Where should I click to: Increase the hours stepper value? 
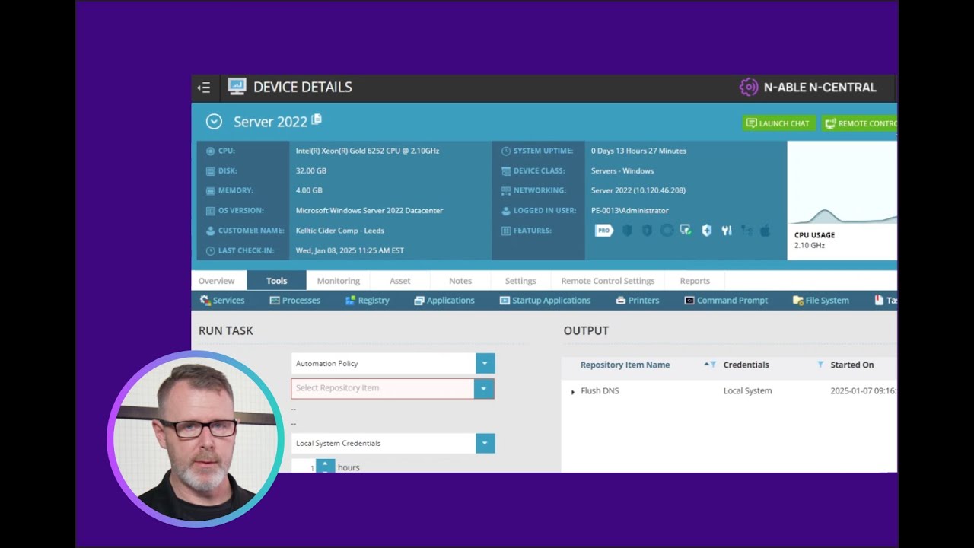pos(325,464)
